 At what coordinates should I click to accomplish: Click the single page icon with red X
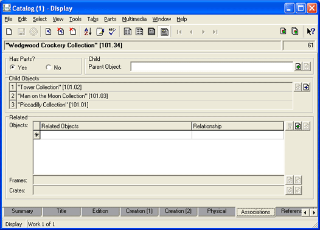click(x=72, y=32)
